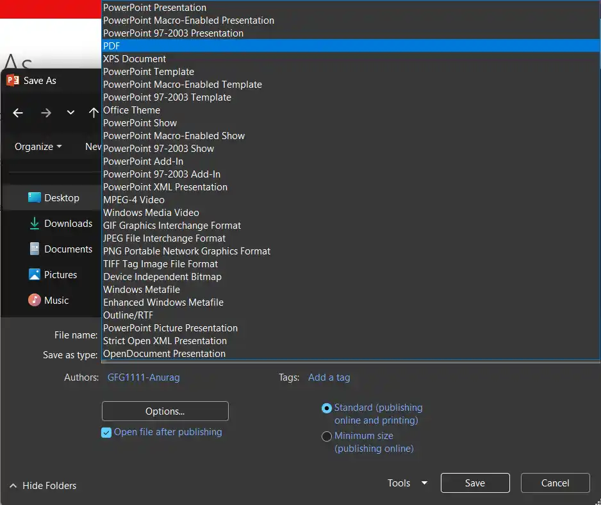601x505 pixels.
Task: Collapse folders with Hide Folders
Action: click(43, 486)
